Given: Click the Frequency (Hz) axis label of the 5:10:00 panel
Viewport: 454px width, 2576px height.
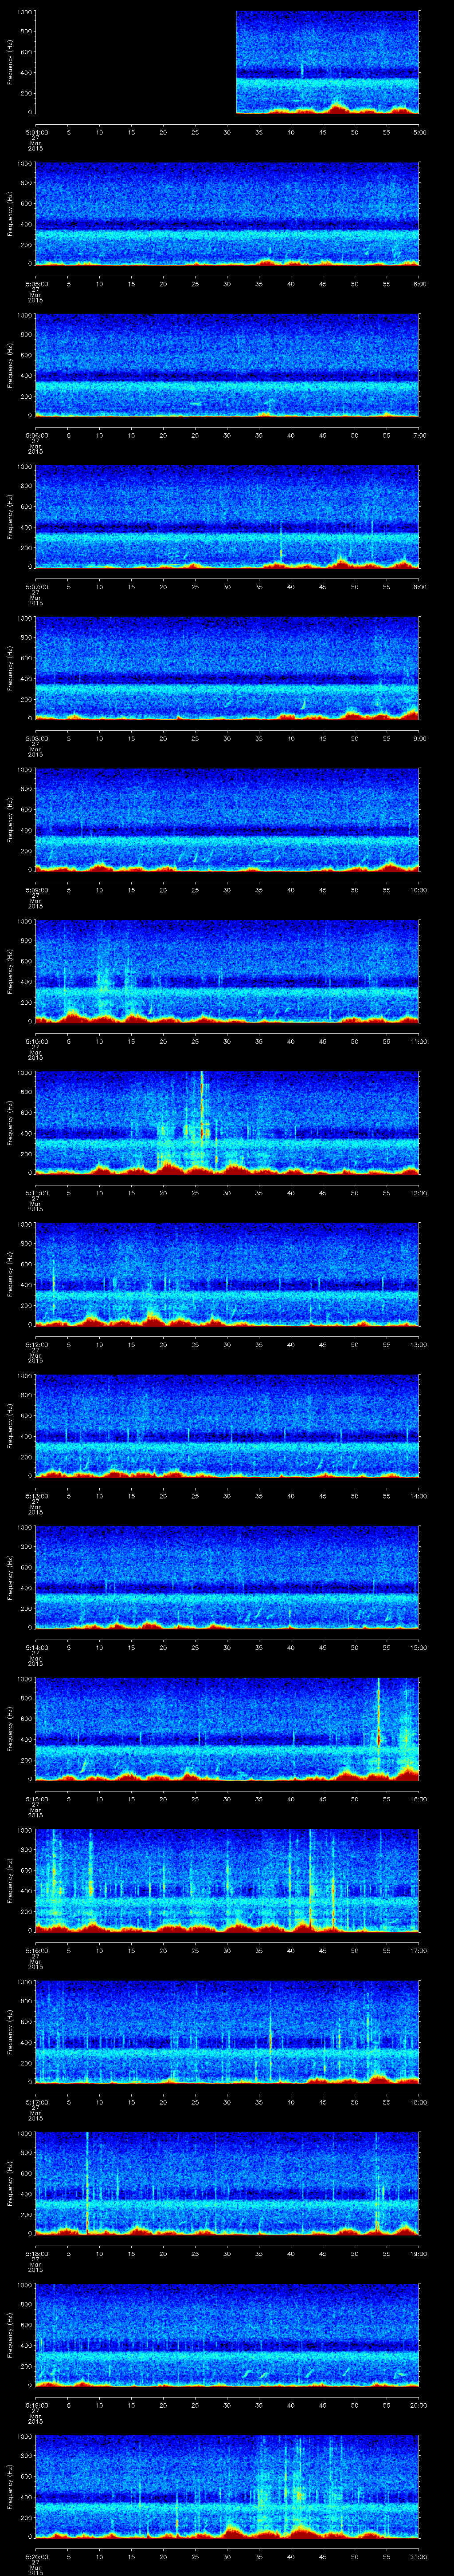Looking at the screenshot, I should click(10, 971).
